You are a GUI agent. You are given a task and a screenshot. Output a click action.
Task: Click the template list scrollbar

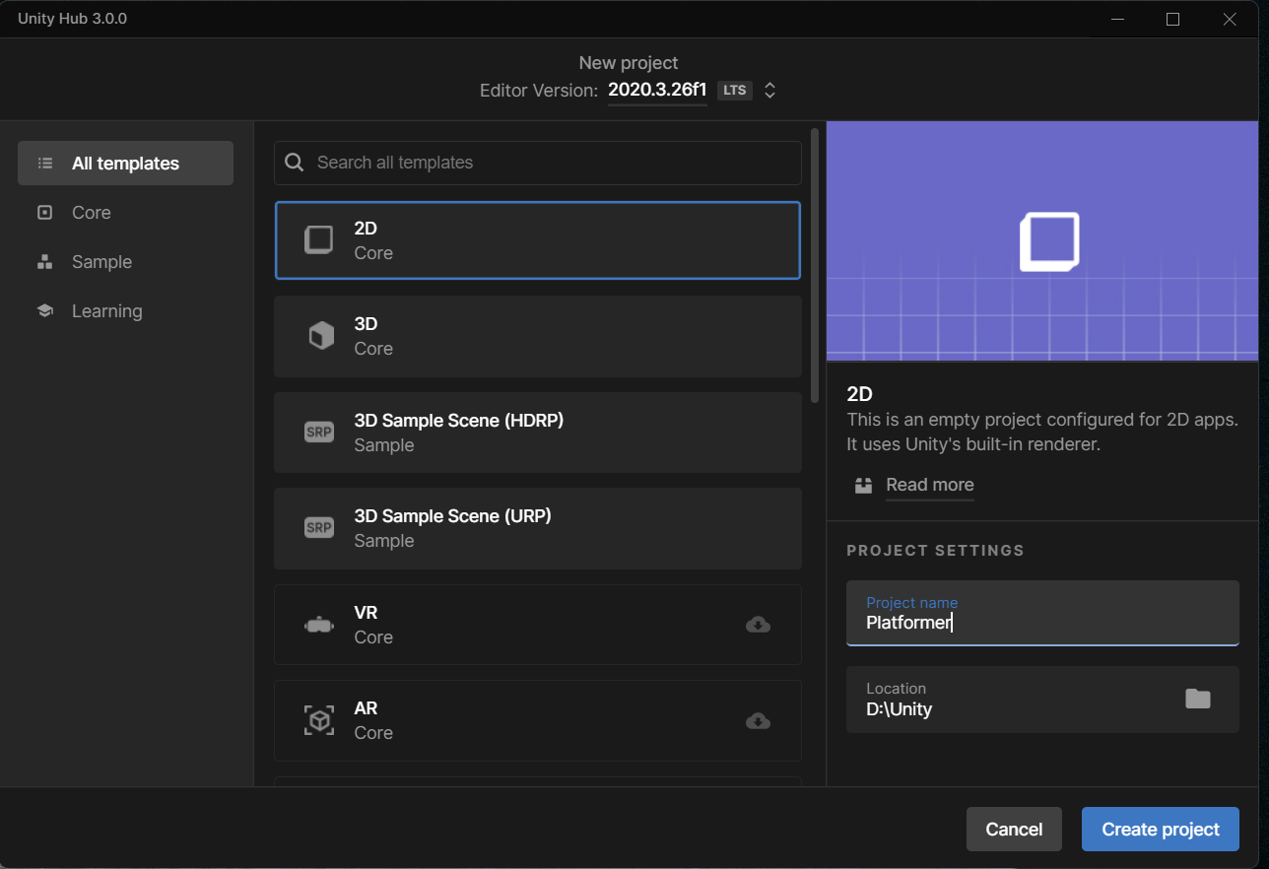coord(815,265)
